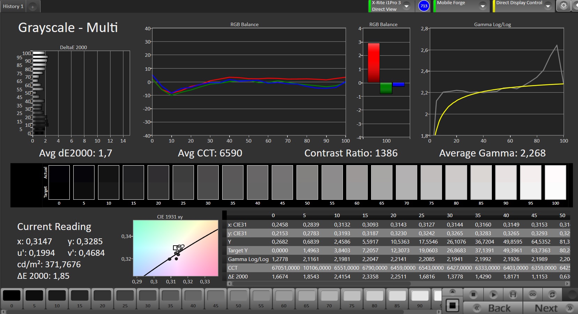578x314 pixels.
Task: Add a new history tab with plus
Action: point(32,7)
